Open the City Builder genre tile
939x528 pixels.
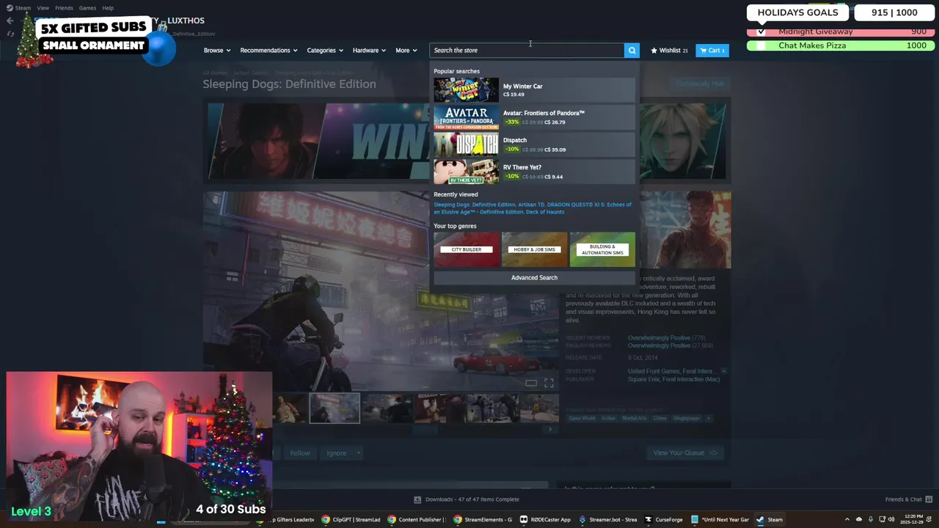point(466,249)
